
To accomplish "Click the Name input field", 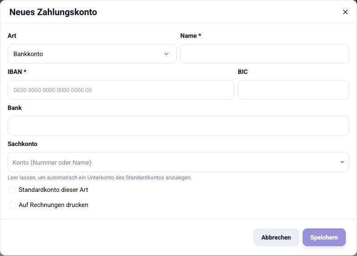I will [265, 54].
